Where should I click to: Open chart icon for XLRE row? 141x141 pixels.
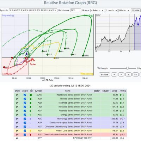17,95
